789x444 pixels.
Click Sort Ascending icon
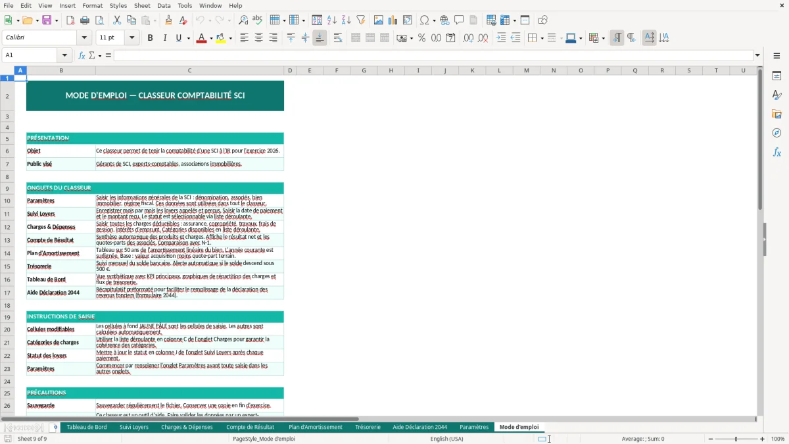(332, 20)
